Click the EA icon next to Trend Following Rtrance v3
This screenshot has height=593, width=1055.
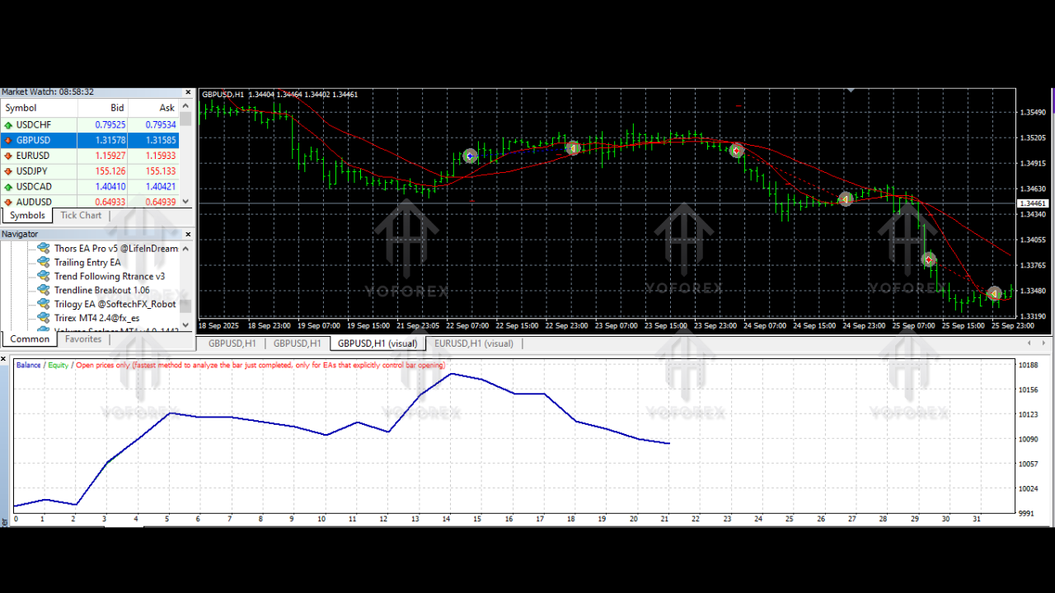pyautogui.click(x=43, y=276)
